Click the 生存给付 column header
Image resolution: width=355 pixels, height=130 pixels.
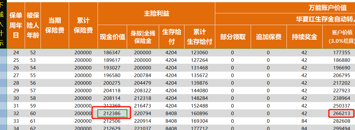(x=171, y=37)
